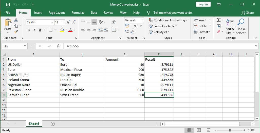Add a new sheet with plus icon

pos(53,124)
